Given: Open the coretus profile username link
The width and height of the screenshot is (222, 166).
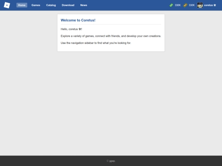Looking at the screenshot, I should click(x=210, y=5).
